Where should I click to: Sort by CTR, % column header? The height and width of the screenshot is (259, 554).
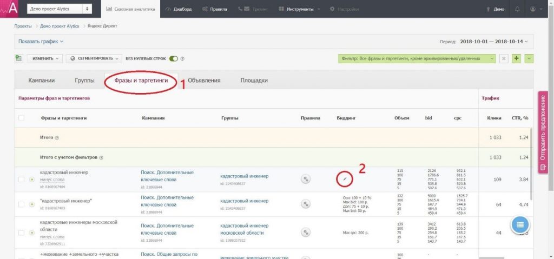(x=520, y=118)
